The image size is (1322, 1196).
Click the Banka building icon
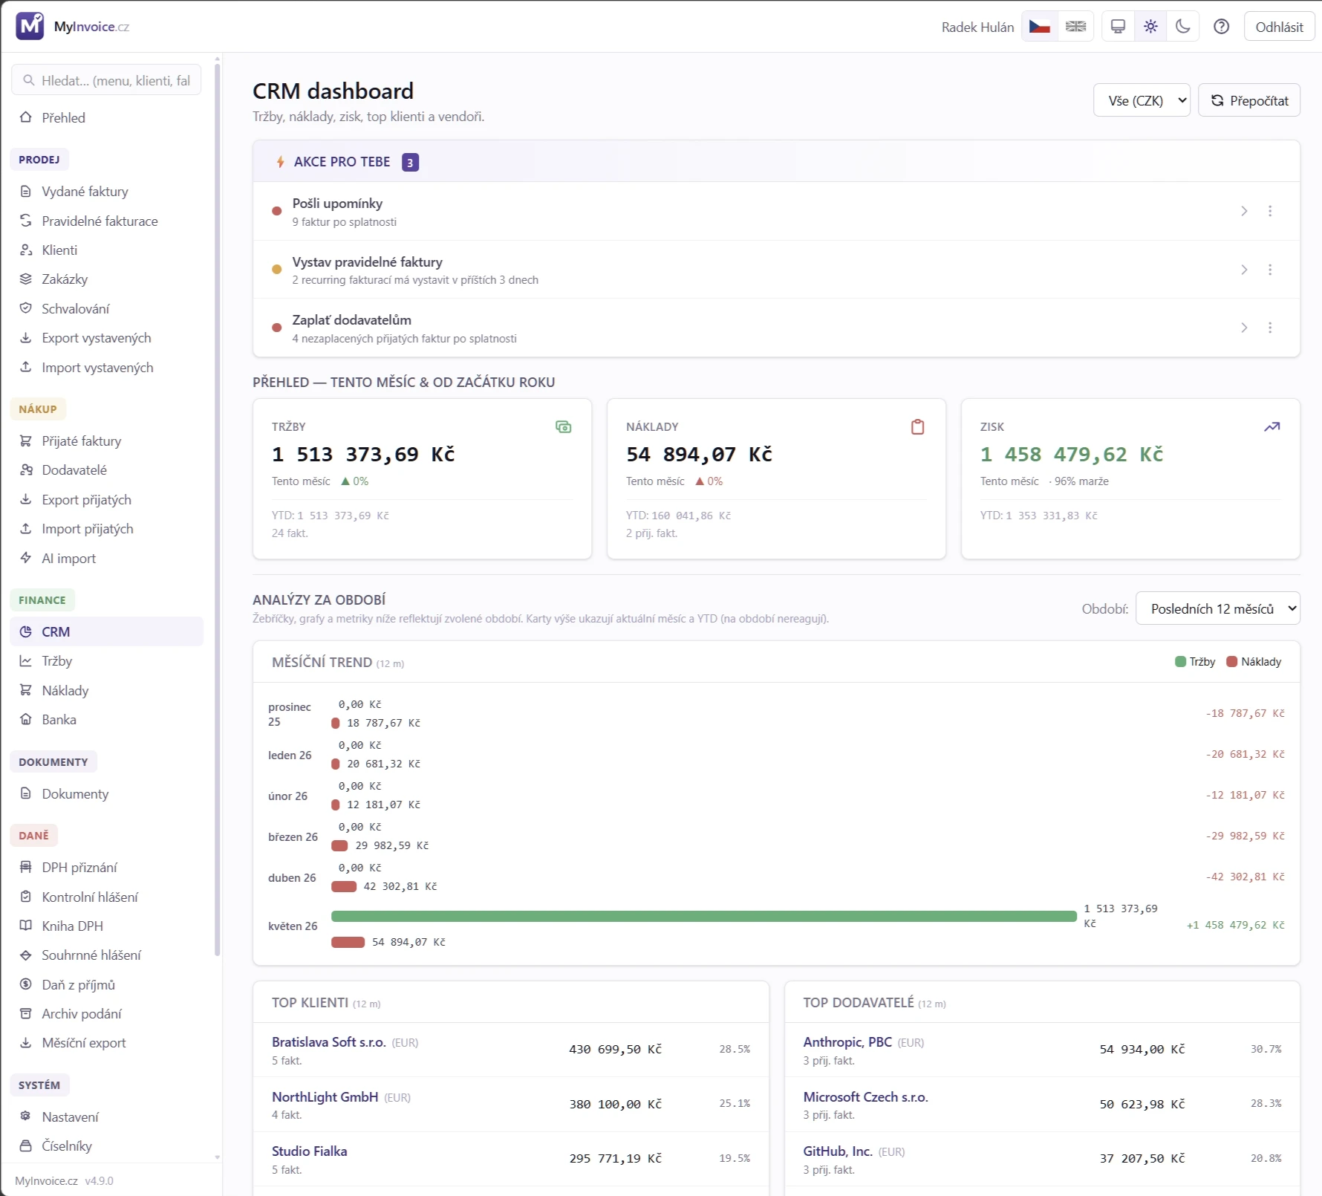pyautogui.click(x=26, y=719)
